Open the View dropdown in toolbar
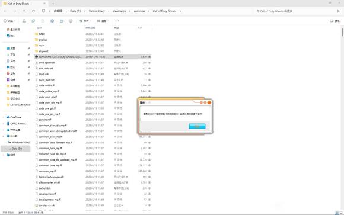Screen dimensions: 344x215 pos(103,21)
